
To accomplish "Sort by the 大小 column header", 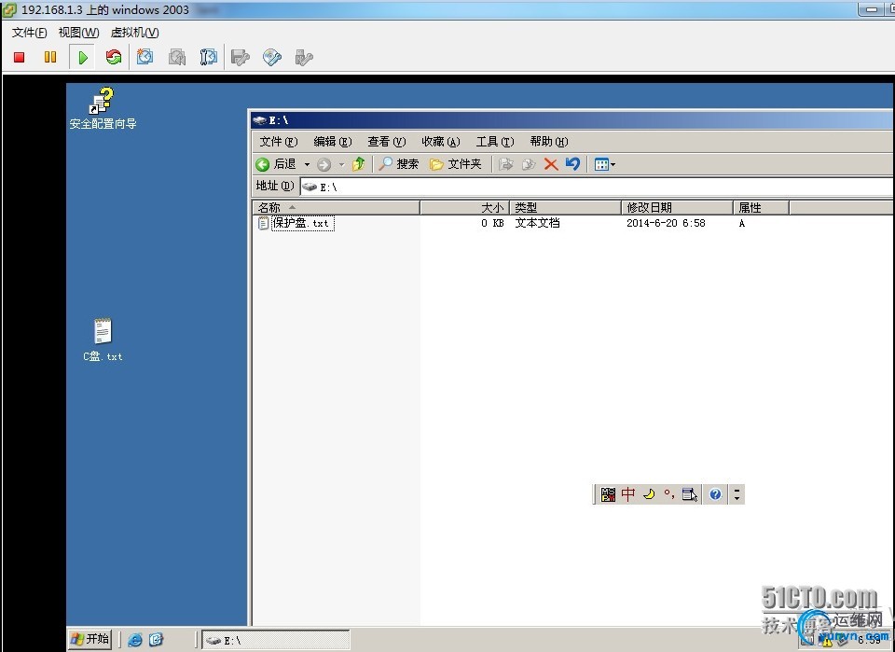I will pos(464,207).
